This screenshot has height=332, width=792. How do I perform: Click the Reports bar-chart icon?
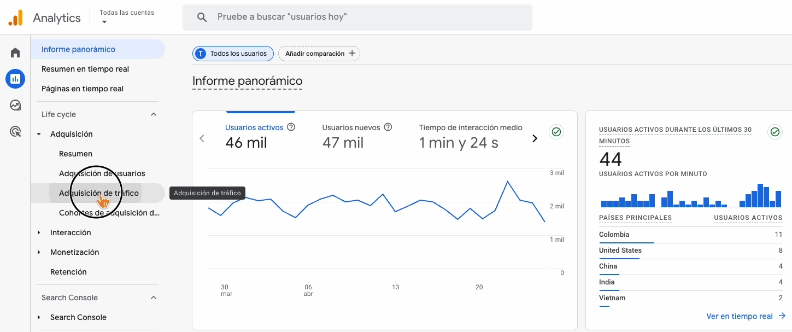coord(15,79)
